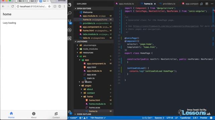Collapse the app folder

click(x=87, y=60)
